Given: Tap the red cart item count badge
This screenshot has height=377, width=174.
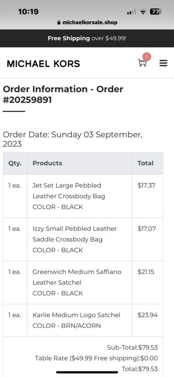Looking at the screenshot, I should (x=147, y=57).
